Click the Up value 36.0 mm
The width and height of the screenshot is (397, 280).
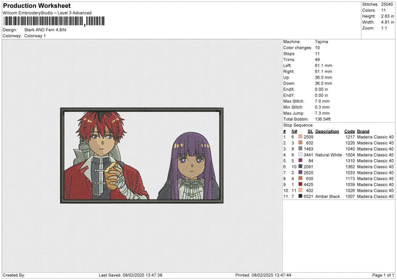tap(324, 77)
